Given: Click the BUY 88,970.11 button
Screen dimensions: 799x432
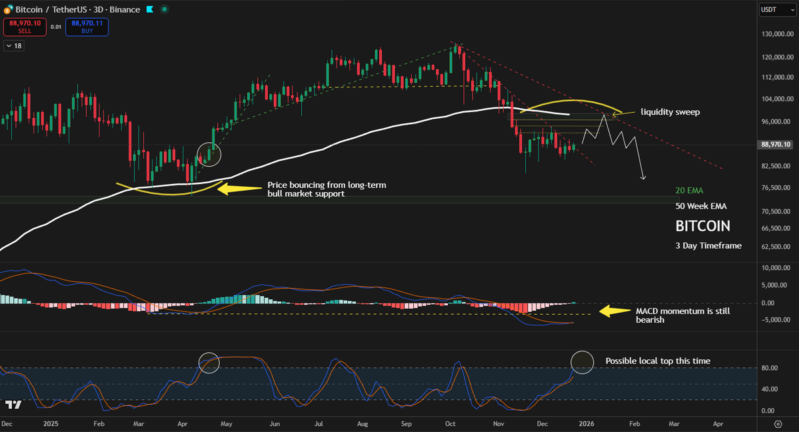Looking at the screenshot, I should [87, 27].
